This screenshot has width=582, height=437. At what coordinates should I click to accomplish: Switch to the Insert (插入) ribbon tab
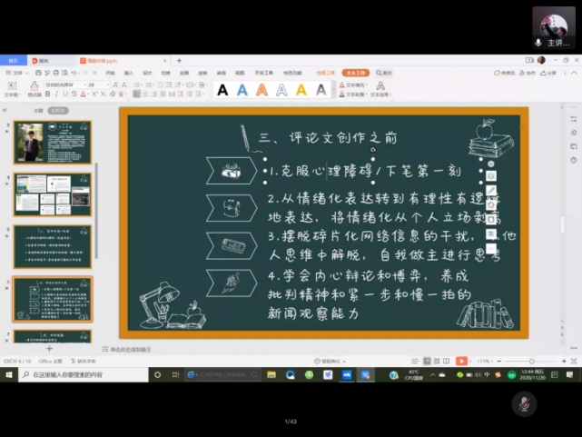click(128, 73)
